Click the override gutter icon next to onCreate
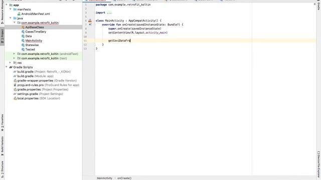 pyautogui.click(x=90, y=24)
